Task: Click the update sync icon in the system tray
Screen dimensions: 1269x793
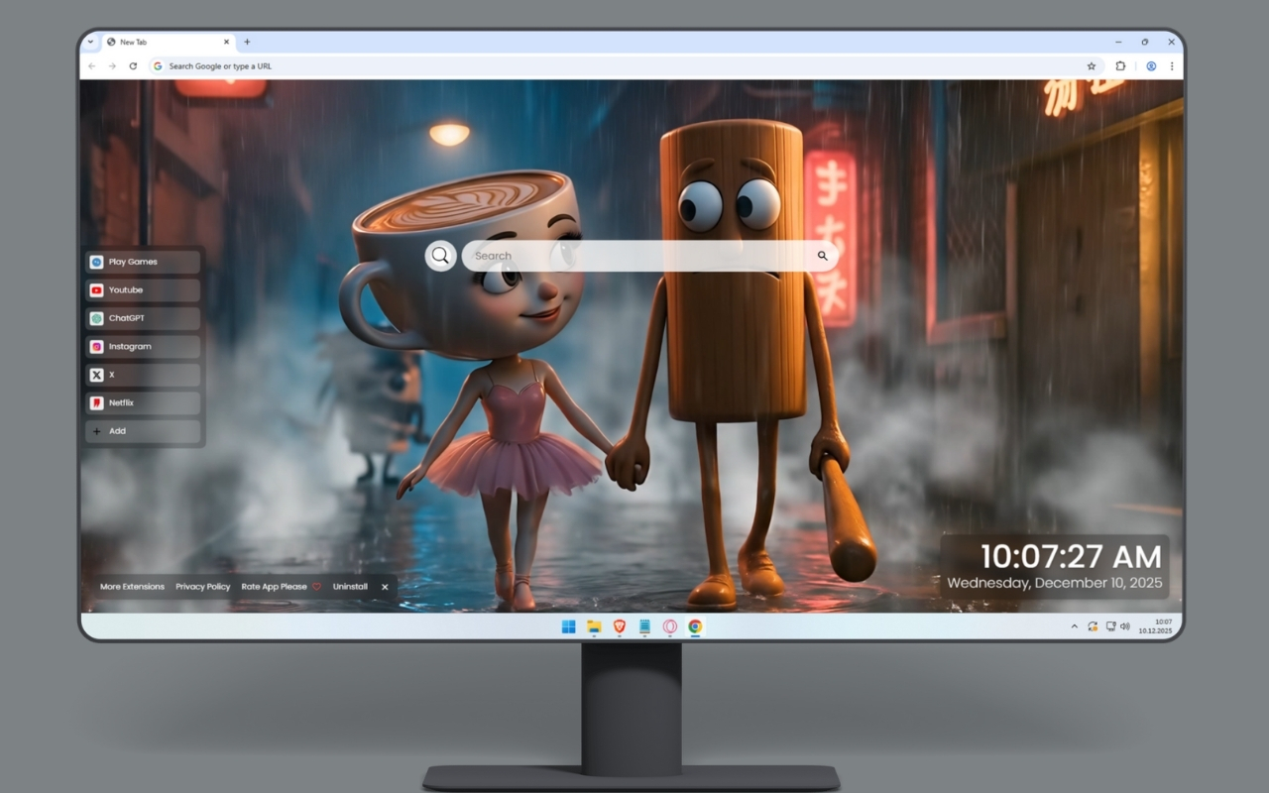Action: [x=1093, y=626]
